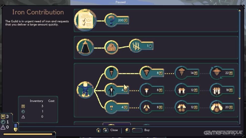The width and height of the screenshot is (246, 138).
Task: Click the cobalt triangle icon in inventory table
Action: point(23,117)
